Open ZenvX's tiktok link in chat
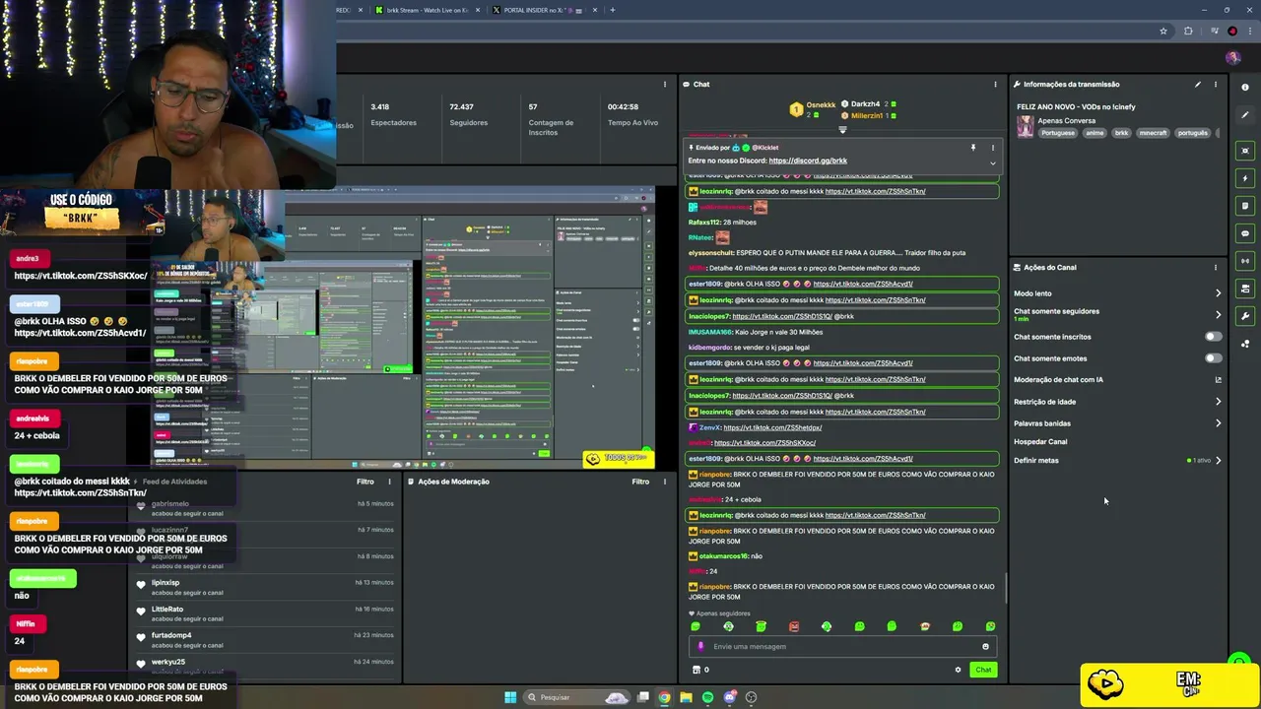Viewport: 1261px width, 709px height. (x=772, y=427)
